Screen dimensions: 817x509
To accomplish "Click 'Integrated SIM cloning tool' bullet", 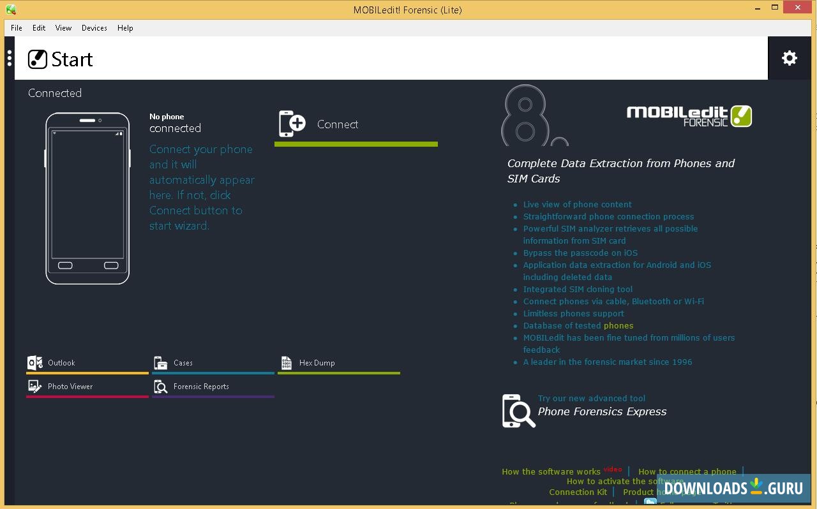I will pyautogui.click(x=578, y=290).
